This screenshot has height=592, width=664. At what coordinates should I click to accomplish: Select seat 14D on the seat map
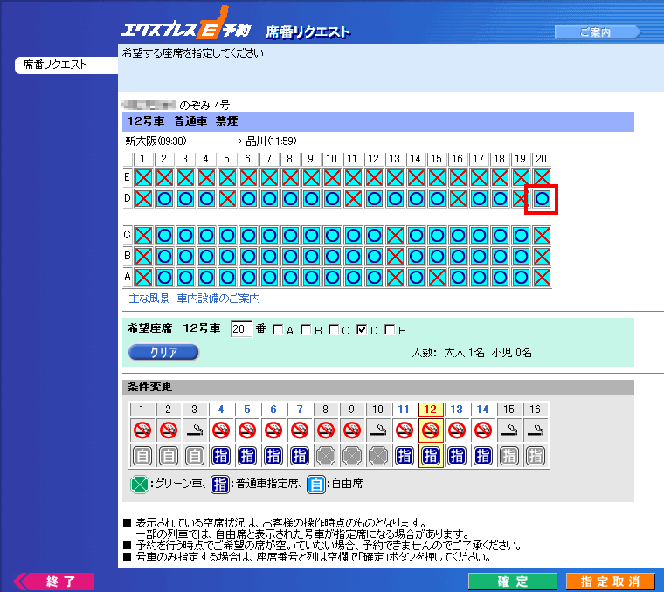416,199
